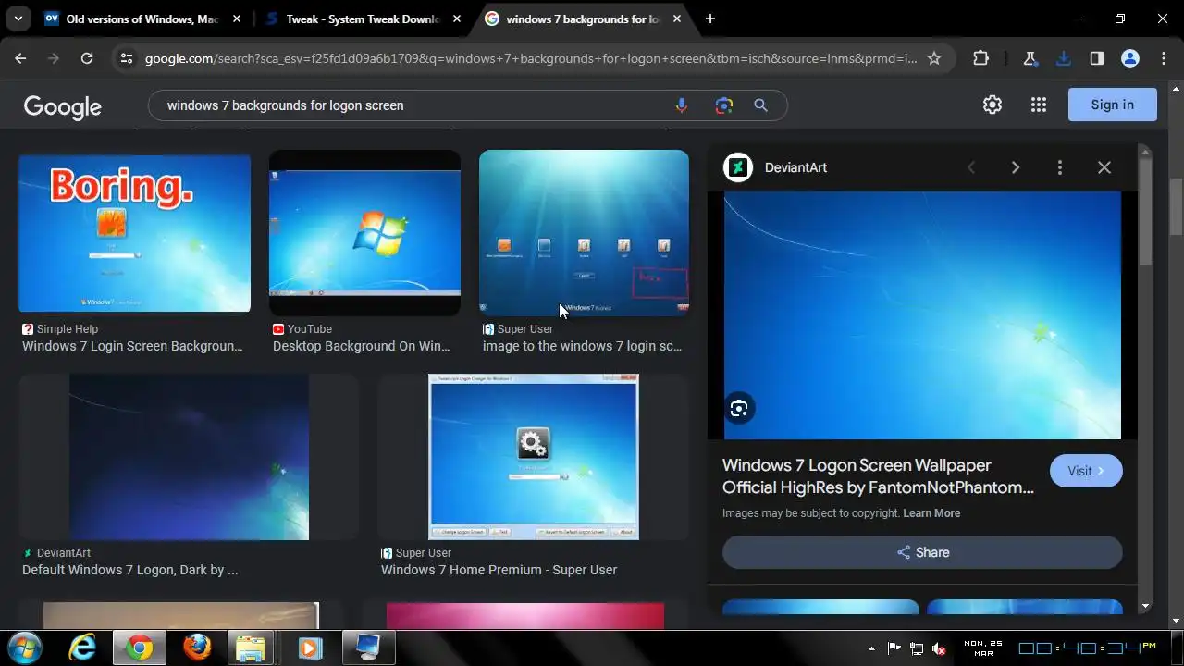Click the taskbar digital clock
Viewport: 1184px width, 666px height.
click(1088, 647)
